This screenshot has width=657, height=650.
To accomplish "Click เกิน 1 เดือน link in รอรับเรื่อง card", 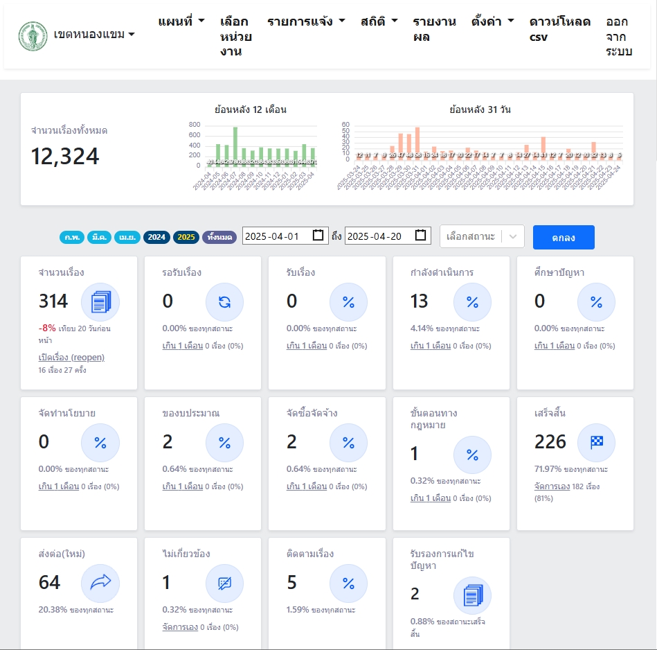I will [182, 346].
